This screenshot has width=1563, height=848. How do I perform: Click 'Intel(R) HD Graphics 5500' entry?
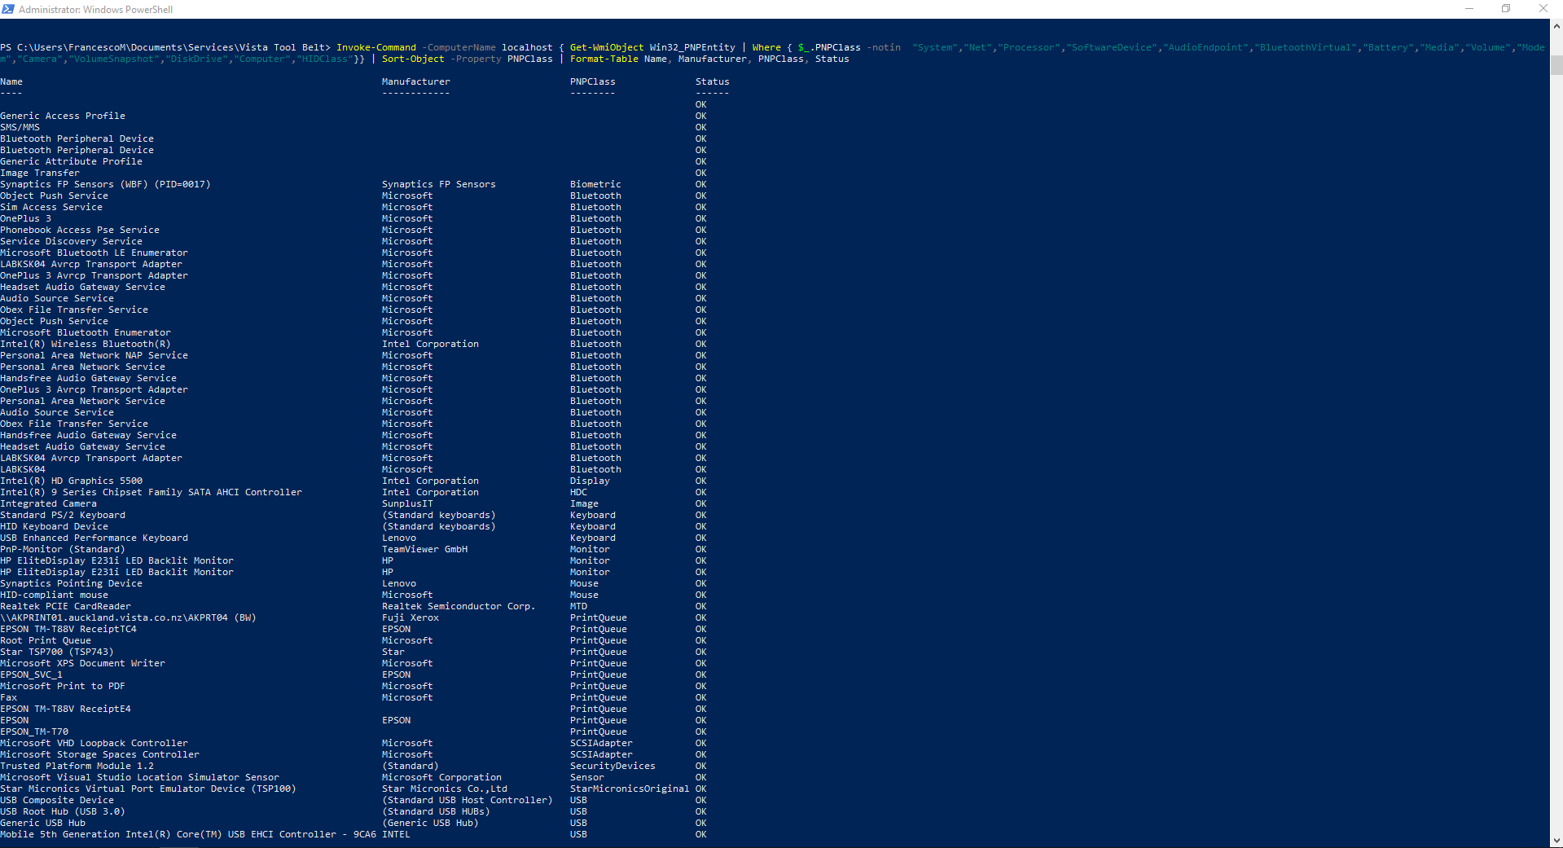coord(71,481)
